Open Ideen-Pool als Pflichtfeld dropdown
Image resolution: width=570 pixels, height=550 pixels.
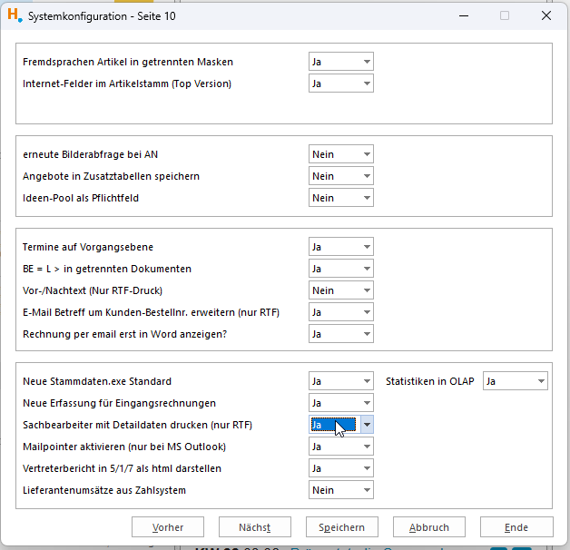[340, 198]
